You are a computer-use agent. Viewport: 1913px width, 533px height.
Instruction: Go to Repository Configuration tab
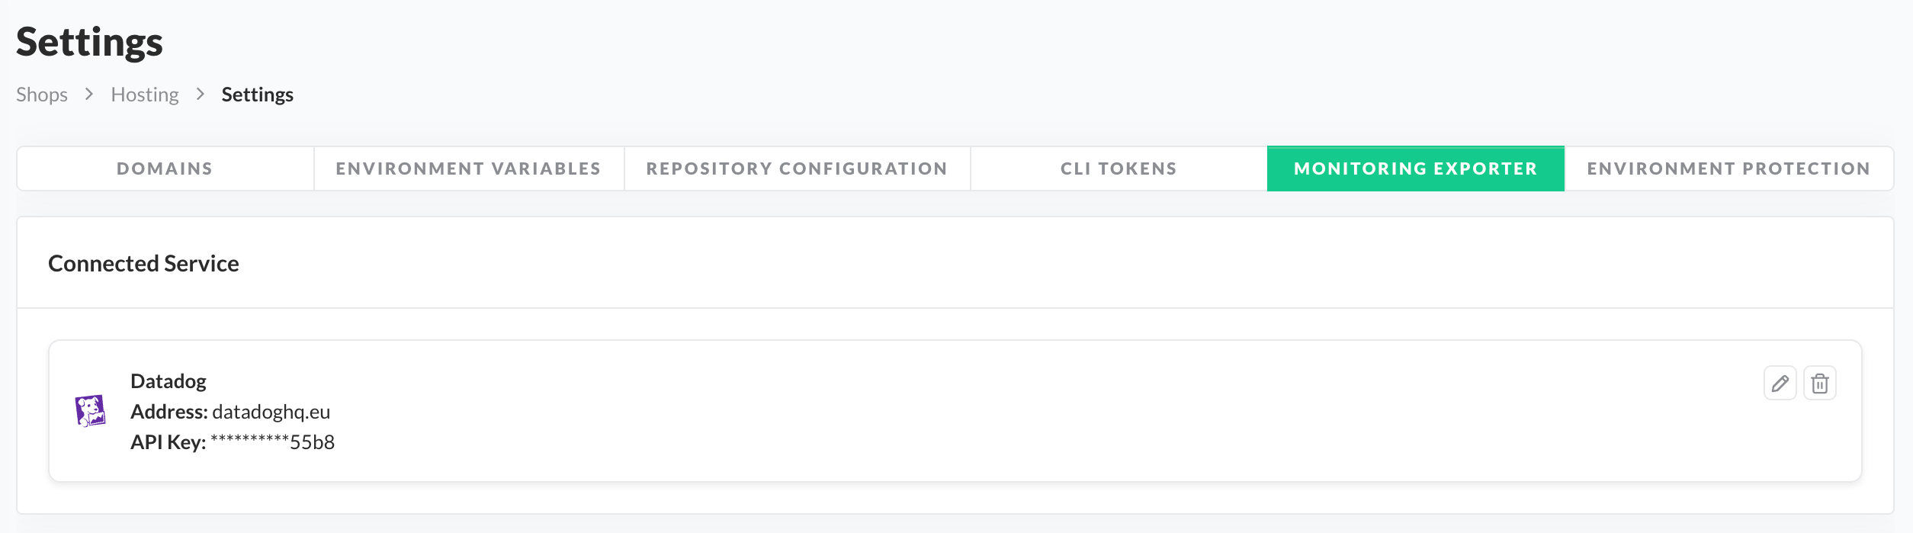coord(797,169)
